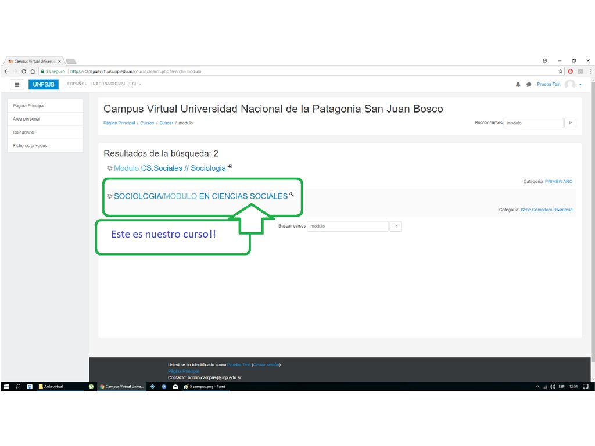Click the Página Principal breadcrumb link
The width and height of the screenshot is (595, 446).
tap(119, 123)
